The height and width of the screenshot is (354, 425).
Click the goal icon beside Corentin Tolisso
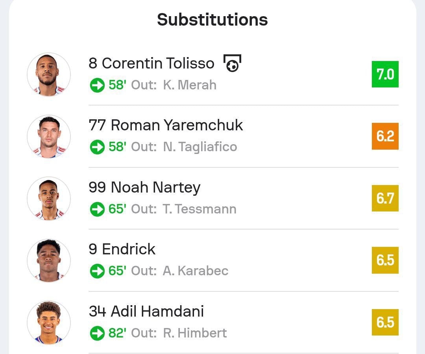(232, 63)
